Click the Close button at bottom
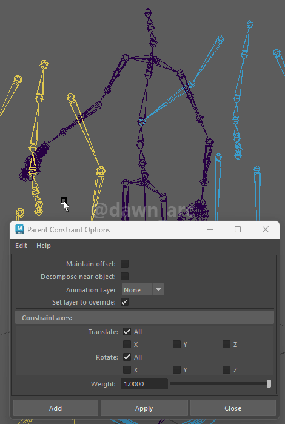 (x=233, y=408)
